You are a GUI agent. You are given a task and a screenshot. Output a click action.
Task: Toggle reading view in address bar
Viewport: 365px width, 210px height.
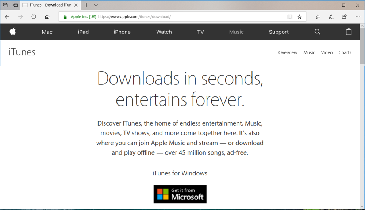[289, 17]
